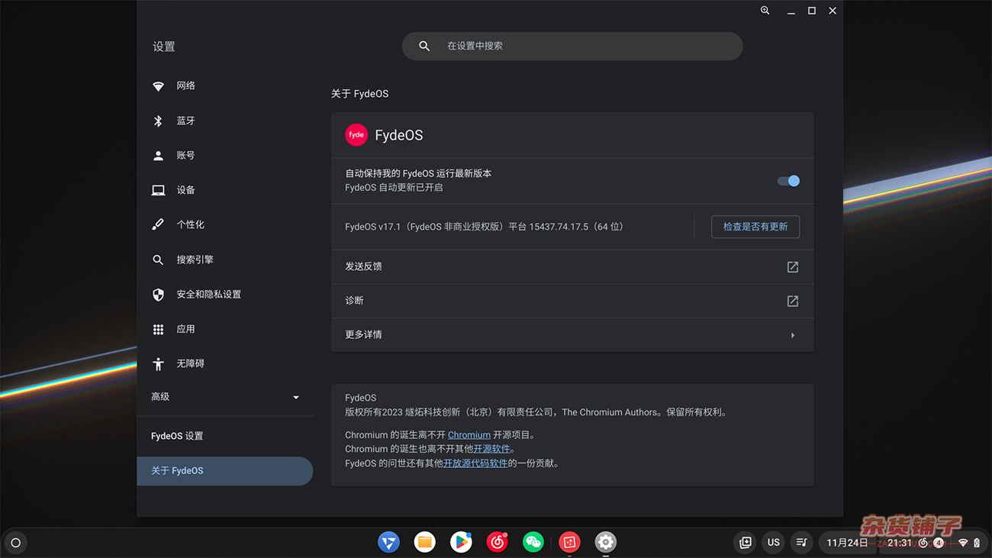Image resolution: width=992 pixels, height=558 pixels.
Task: Click the Settings gear on the shelf
Action: [605, 542]
